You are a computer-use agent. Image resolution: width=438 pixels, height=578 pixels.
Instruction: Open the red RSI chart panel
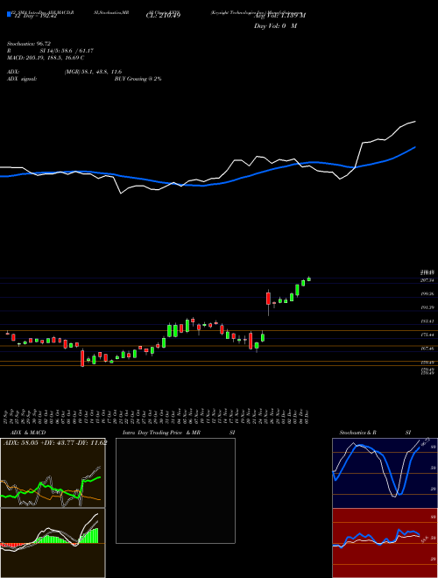pos(385,543)
